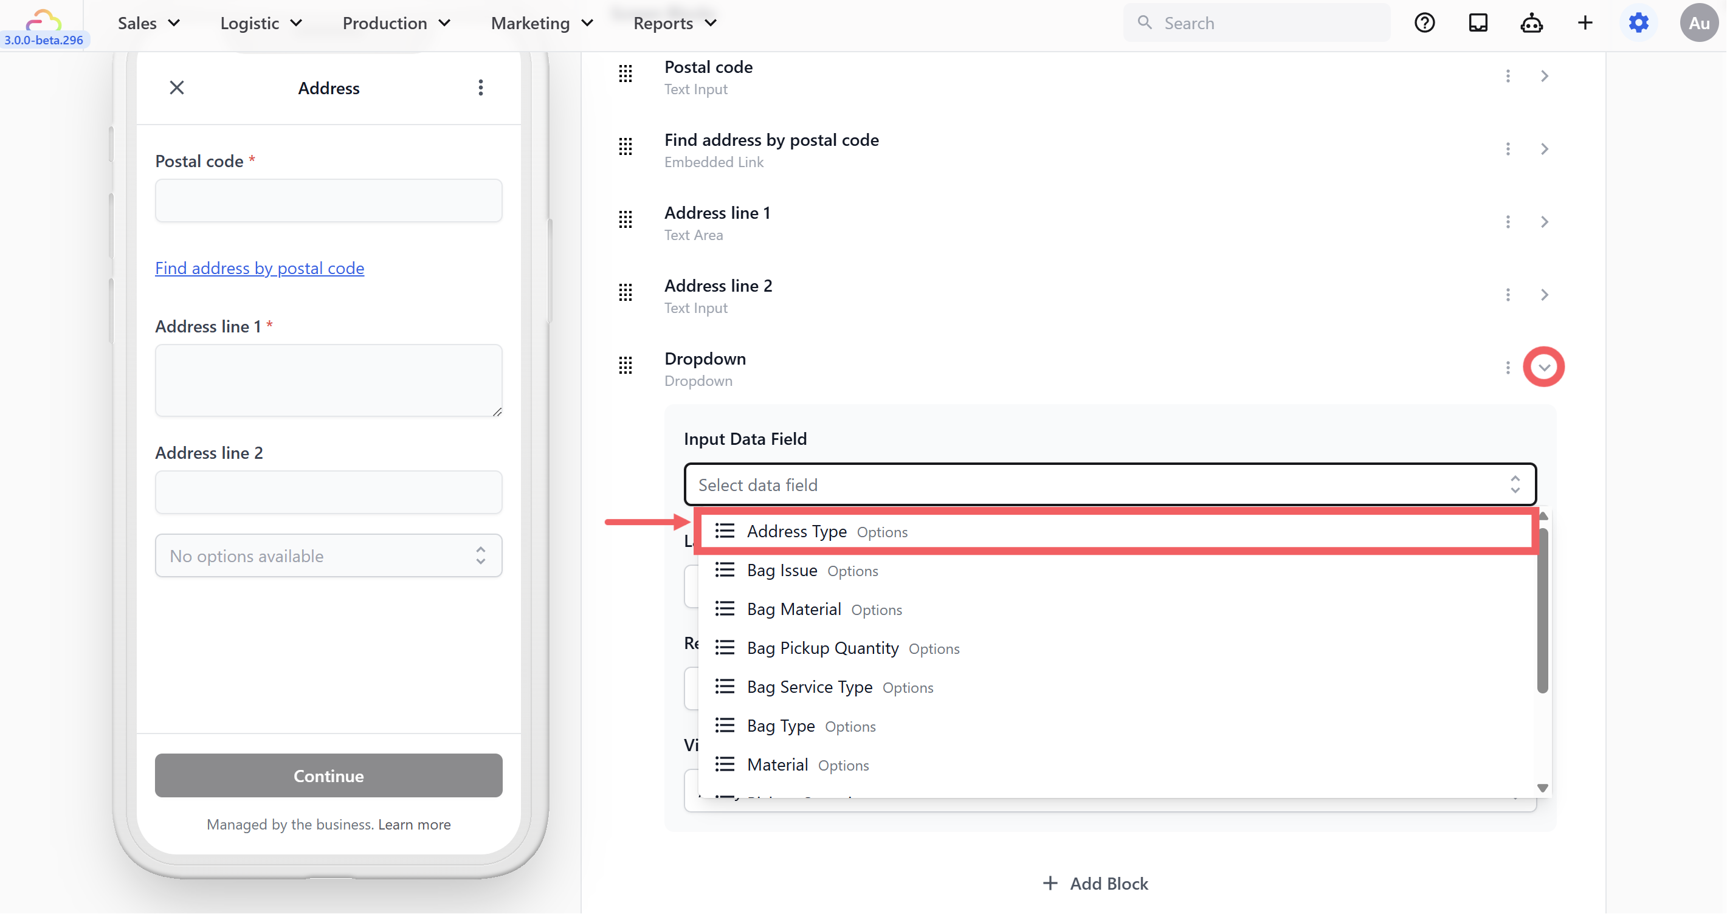Open the help question mark icon
Viewport: 1727px width, 914px height.
click(x=1424, y=22)
